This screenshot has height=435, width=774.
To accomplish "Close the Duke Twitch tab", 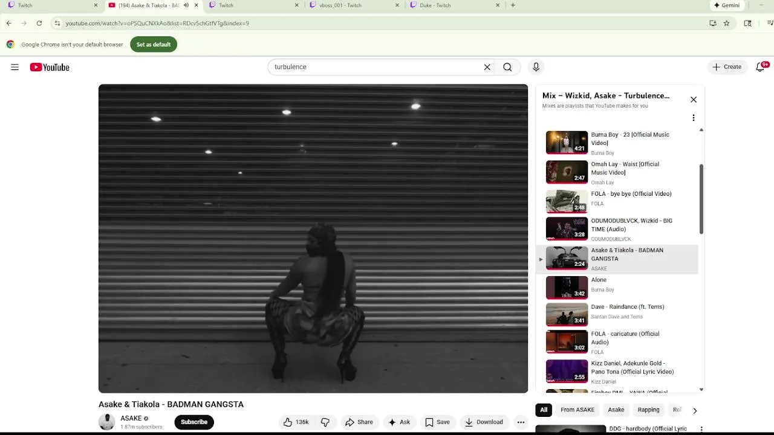I will pyautogui.click(x=498, y=5).
